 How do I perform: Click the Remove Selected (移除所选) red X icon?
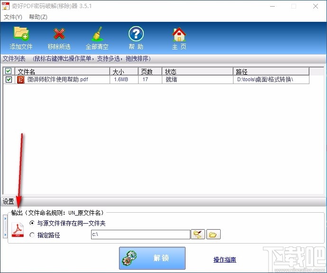point(59,33)
